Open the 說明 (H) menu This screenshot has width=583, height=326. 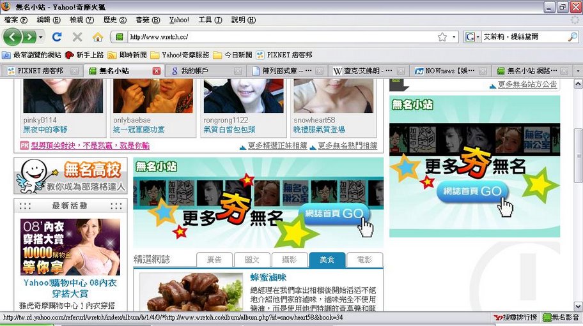244,20
